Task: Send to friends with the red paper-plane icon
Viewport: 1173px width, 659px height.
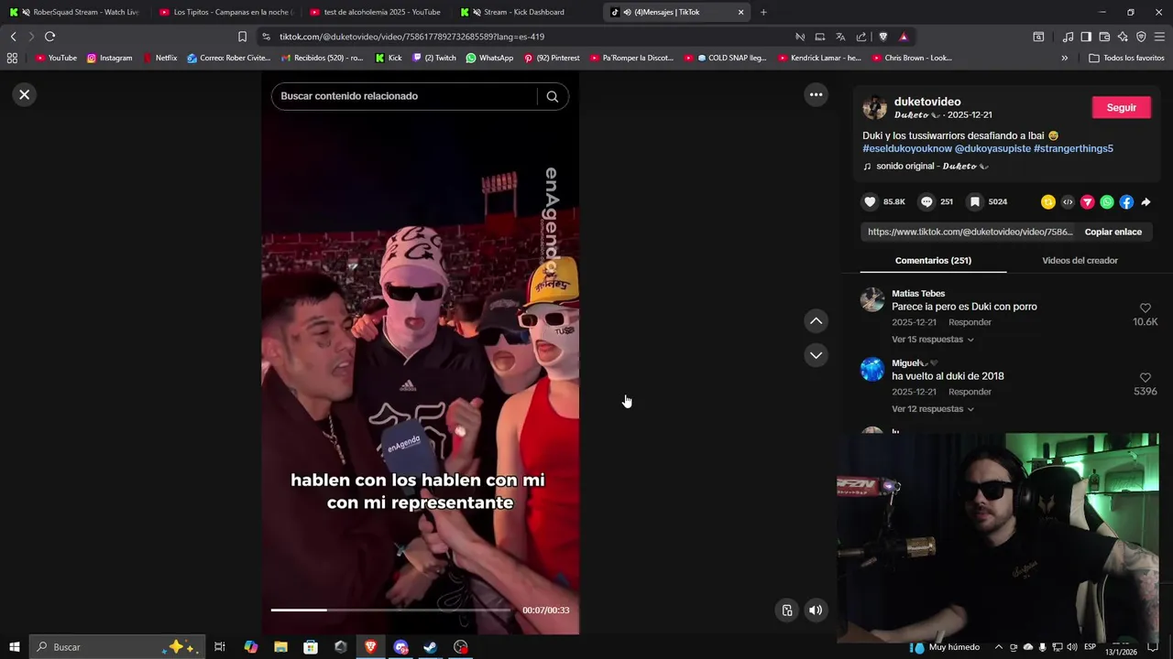Action: [x=1087, y=201]
